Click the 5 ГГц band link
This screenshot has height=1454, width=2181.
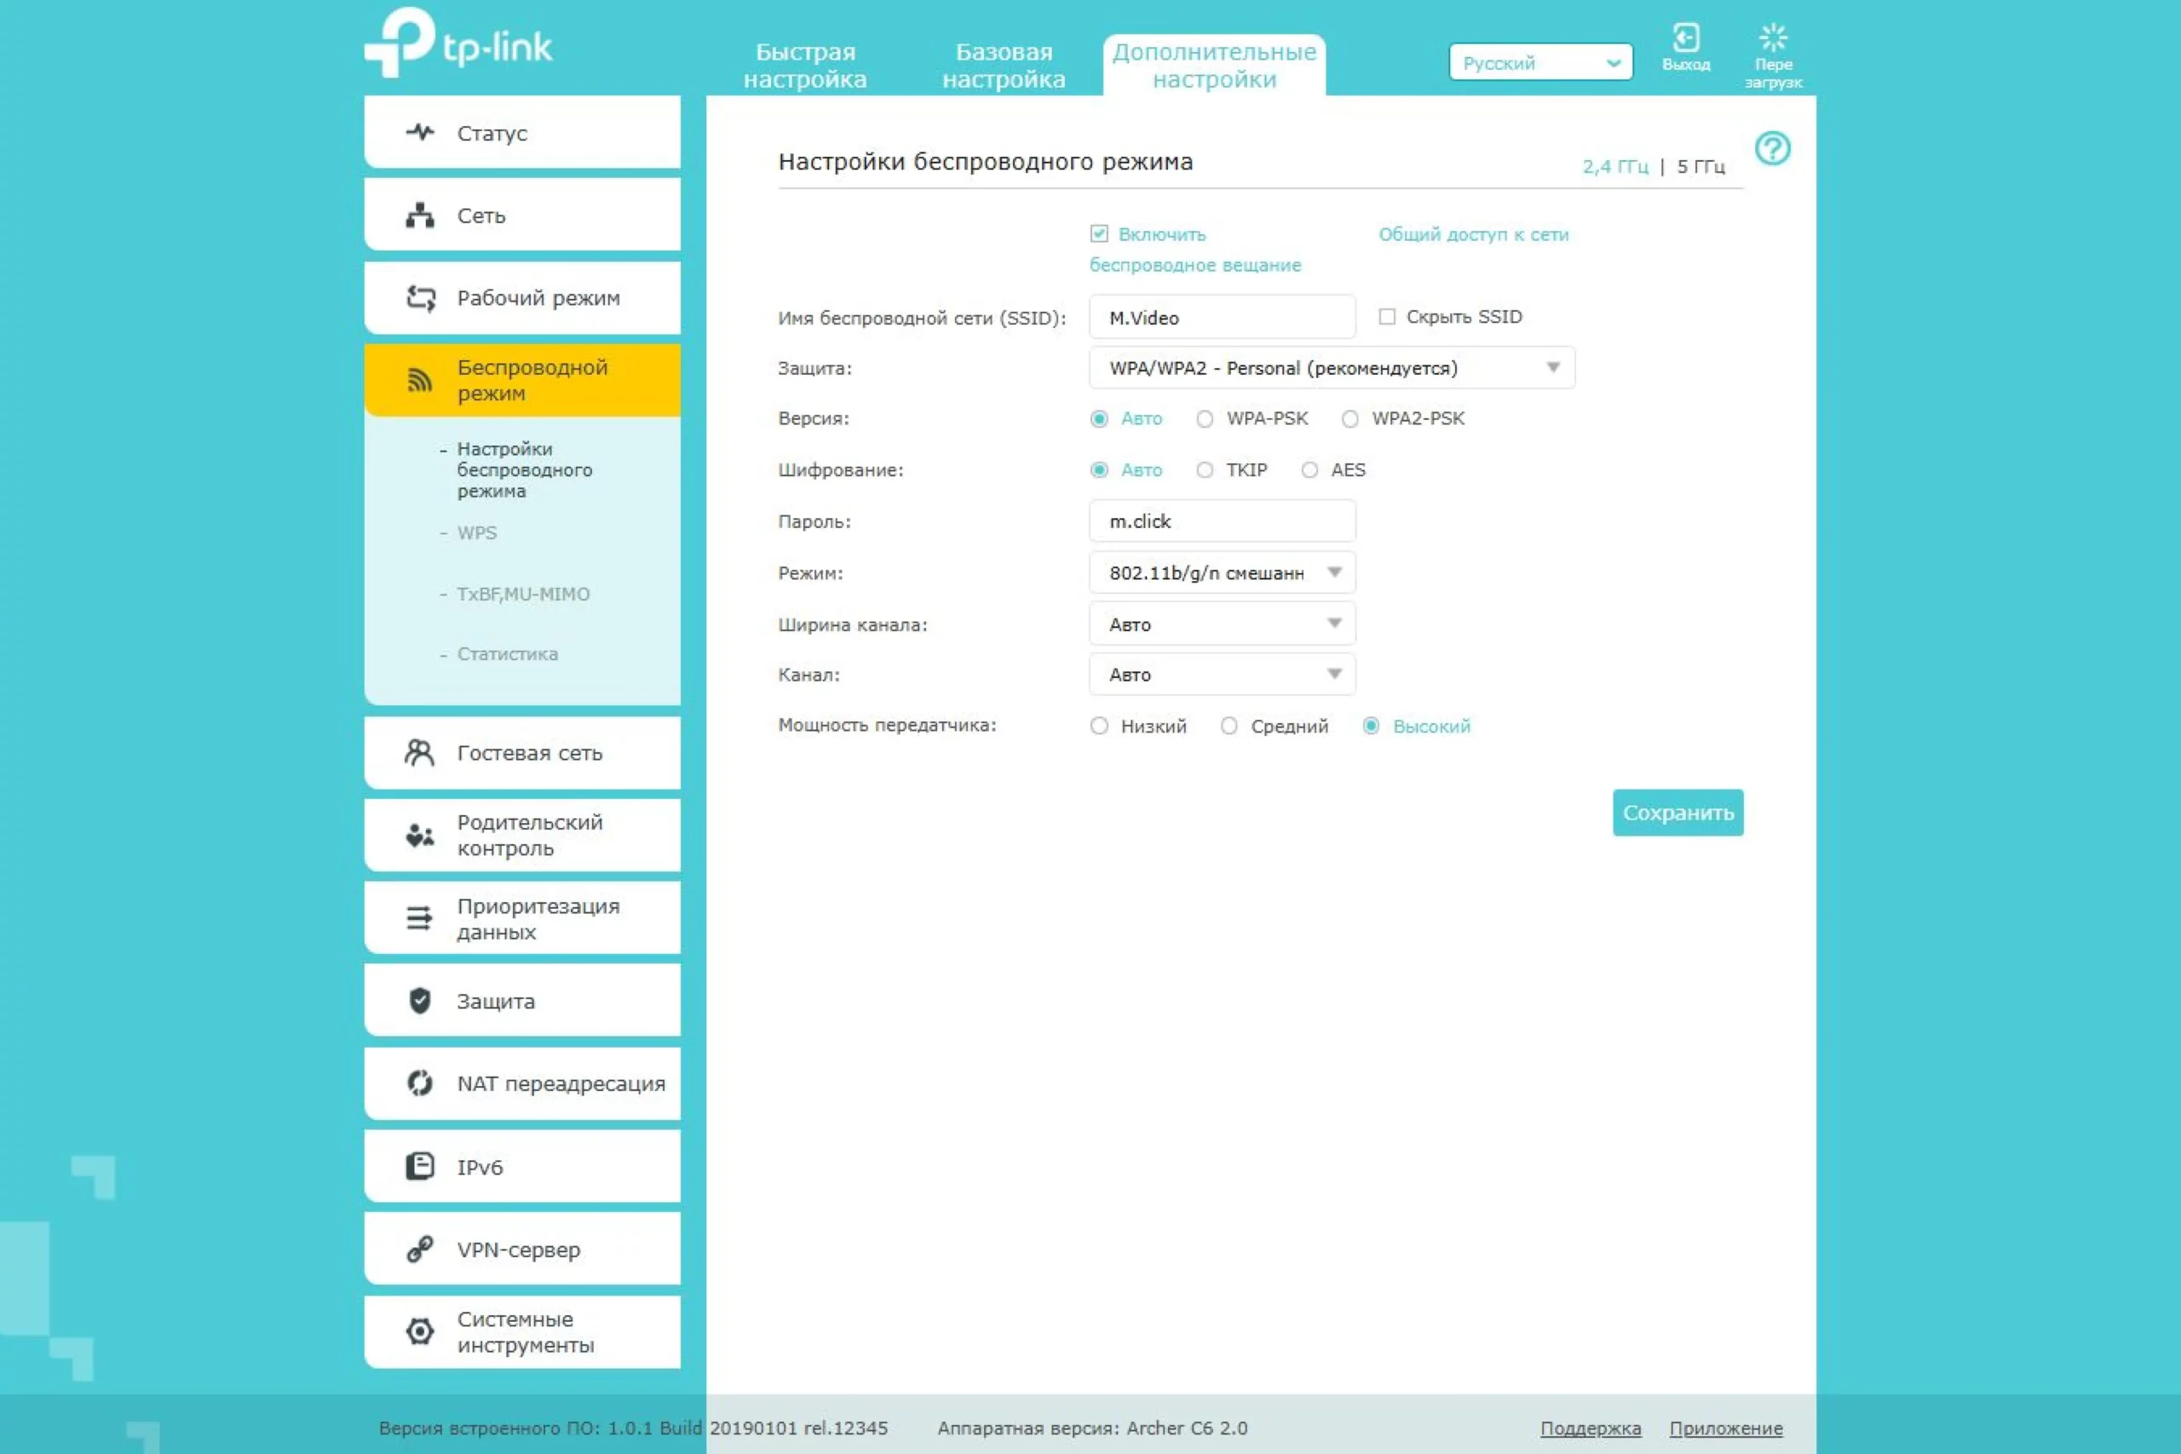(x=1700, y=167)
